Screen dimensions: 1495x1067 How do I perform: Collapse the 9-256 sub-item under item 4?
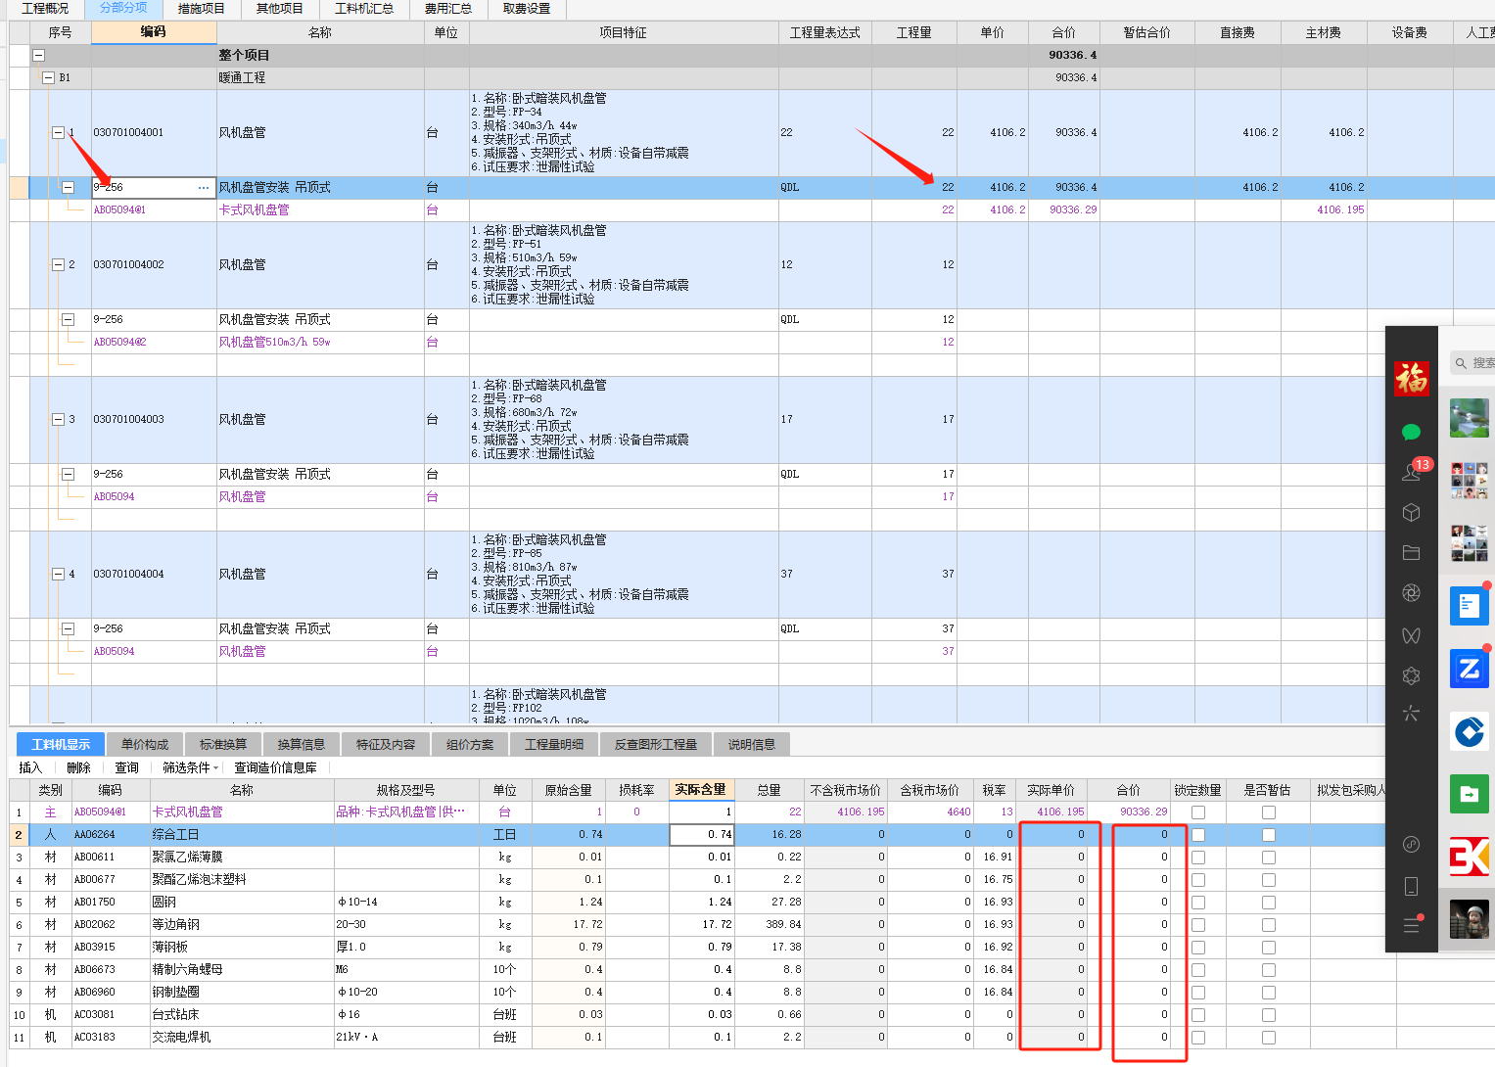click(68, 628)
